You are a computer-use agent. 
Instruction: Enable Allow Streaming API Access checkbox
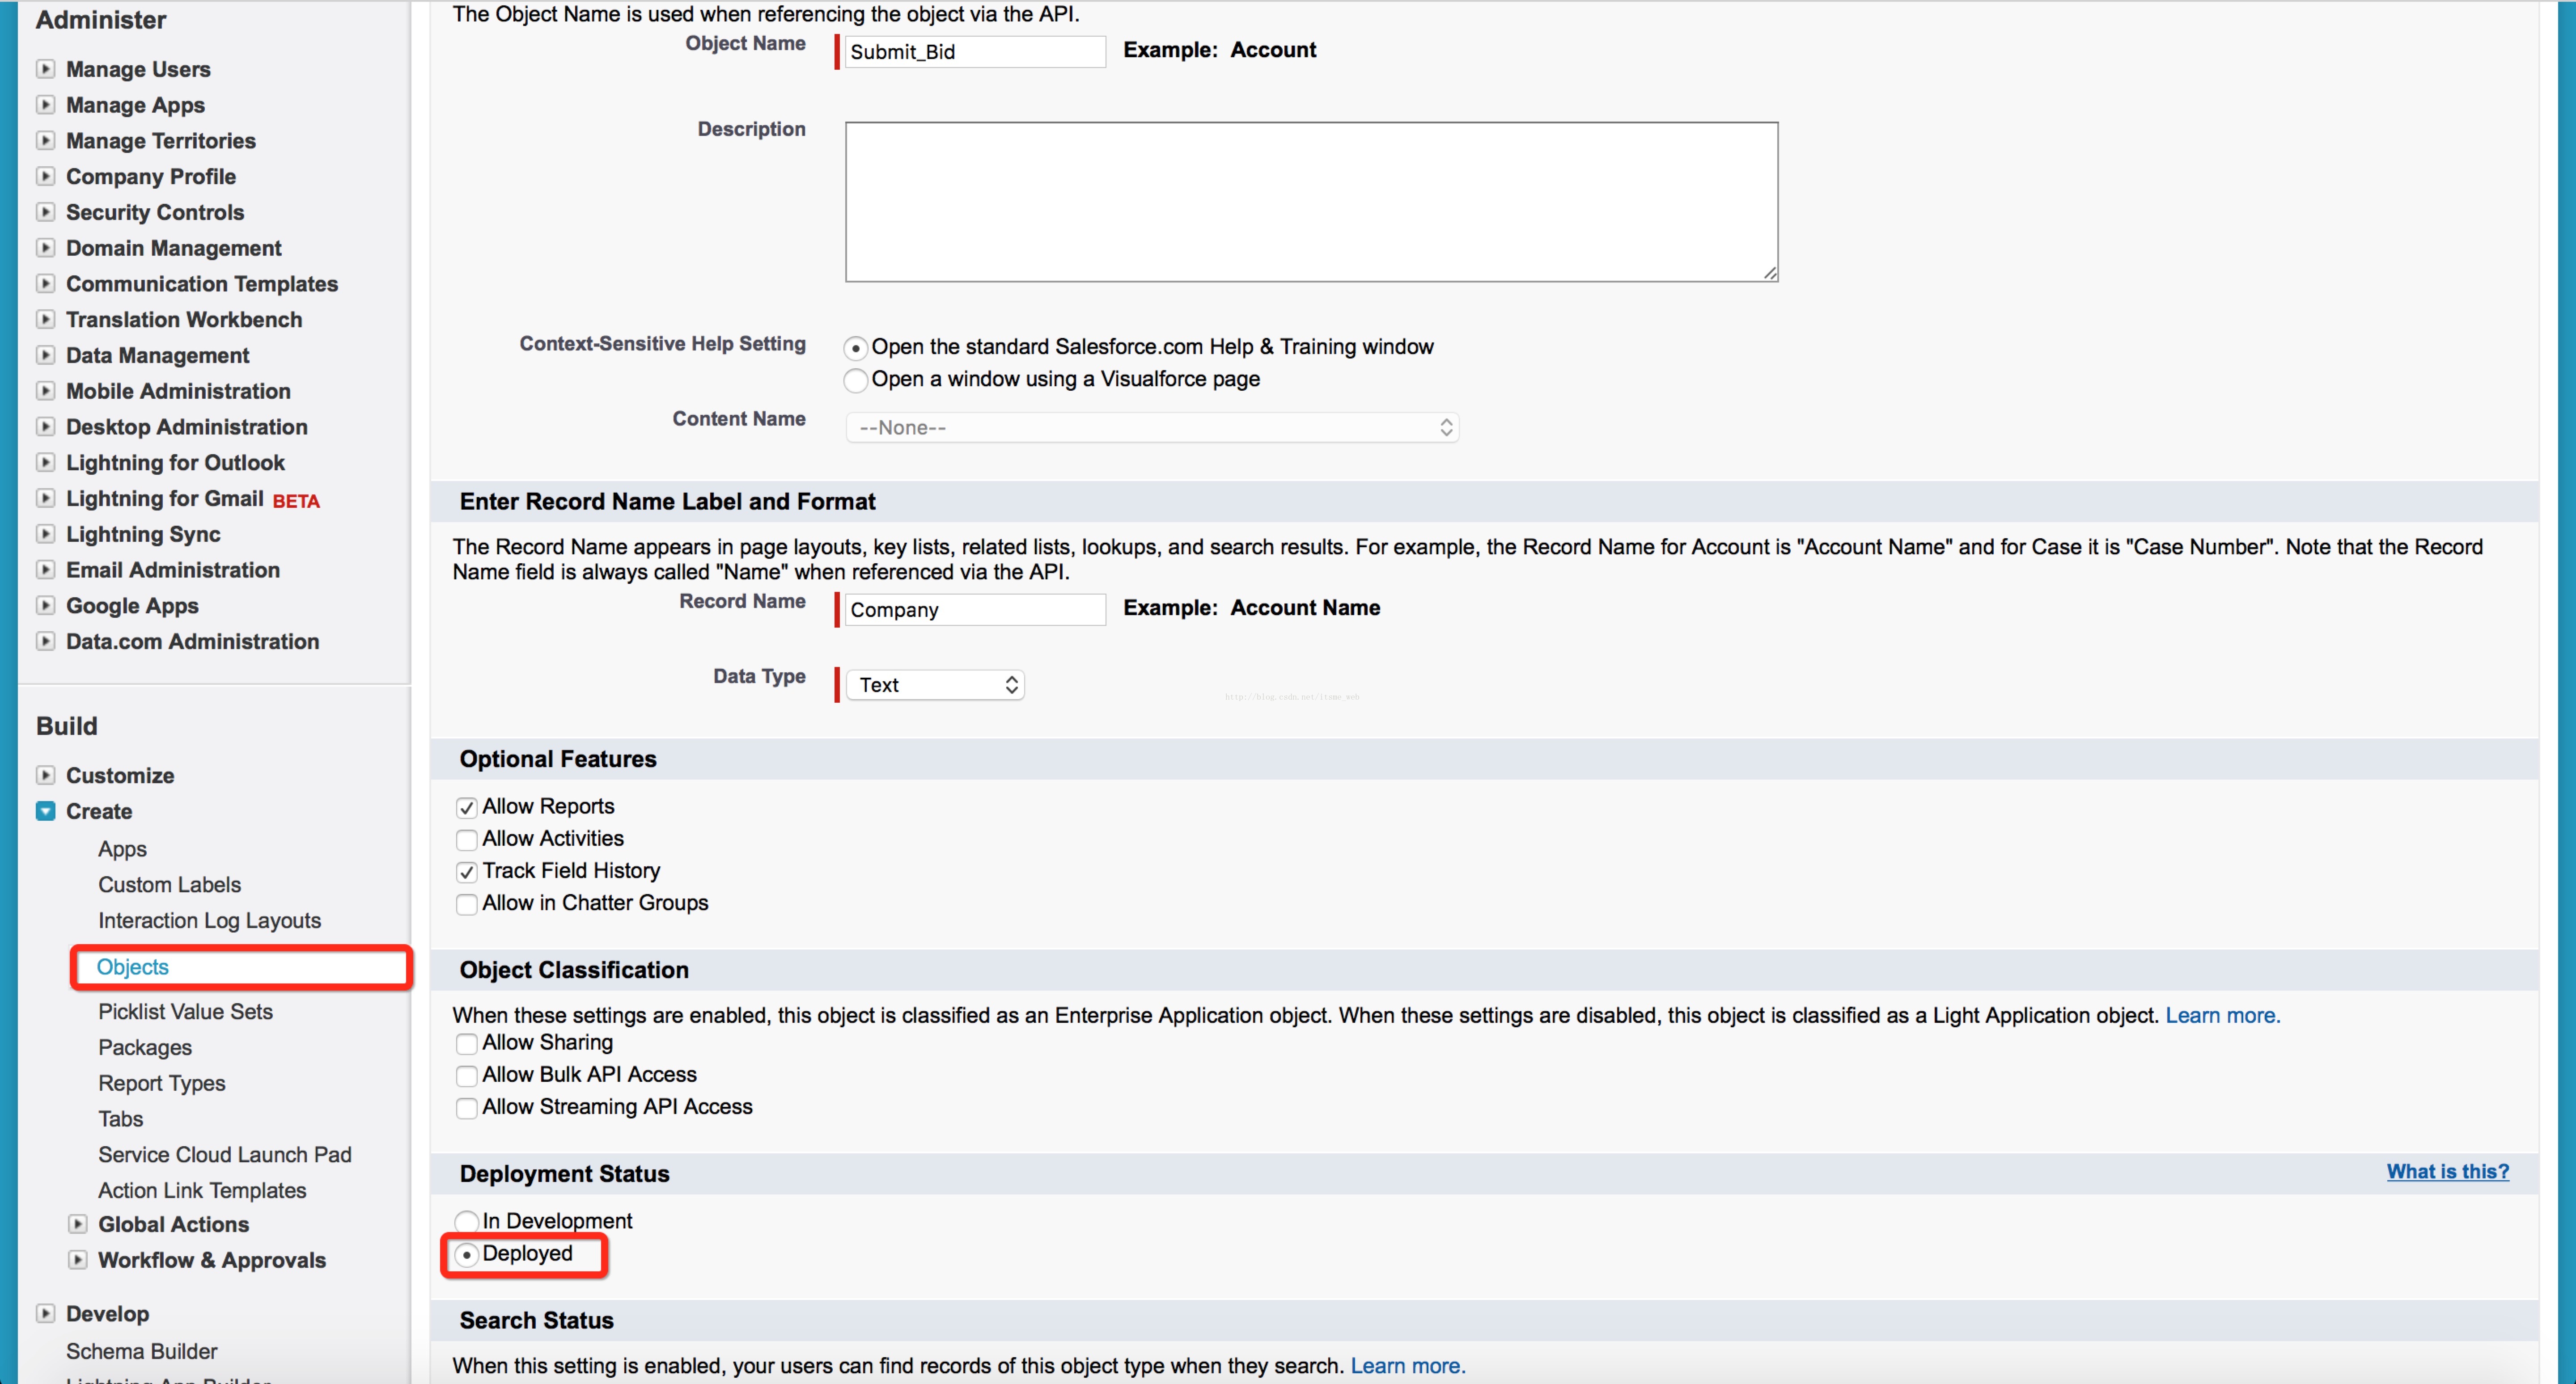click(x=466, y=1108)
